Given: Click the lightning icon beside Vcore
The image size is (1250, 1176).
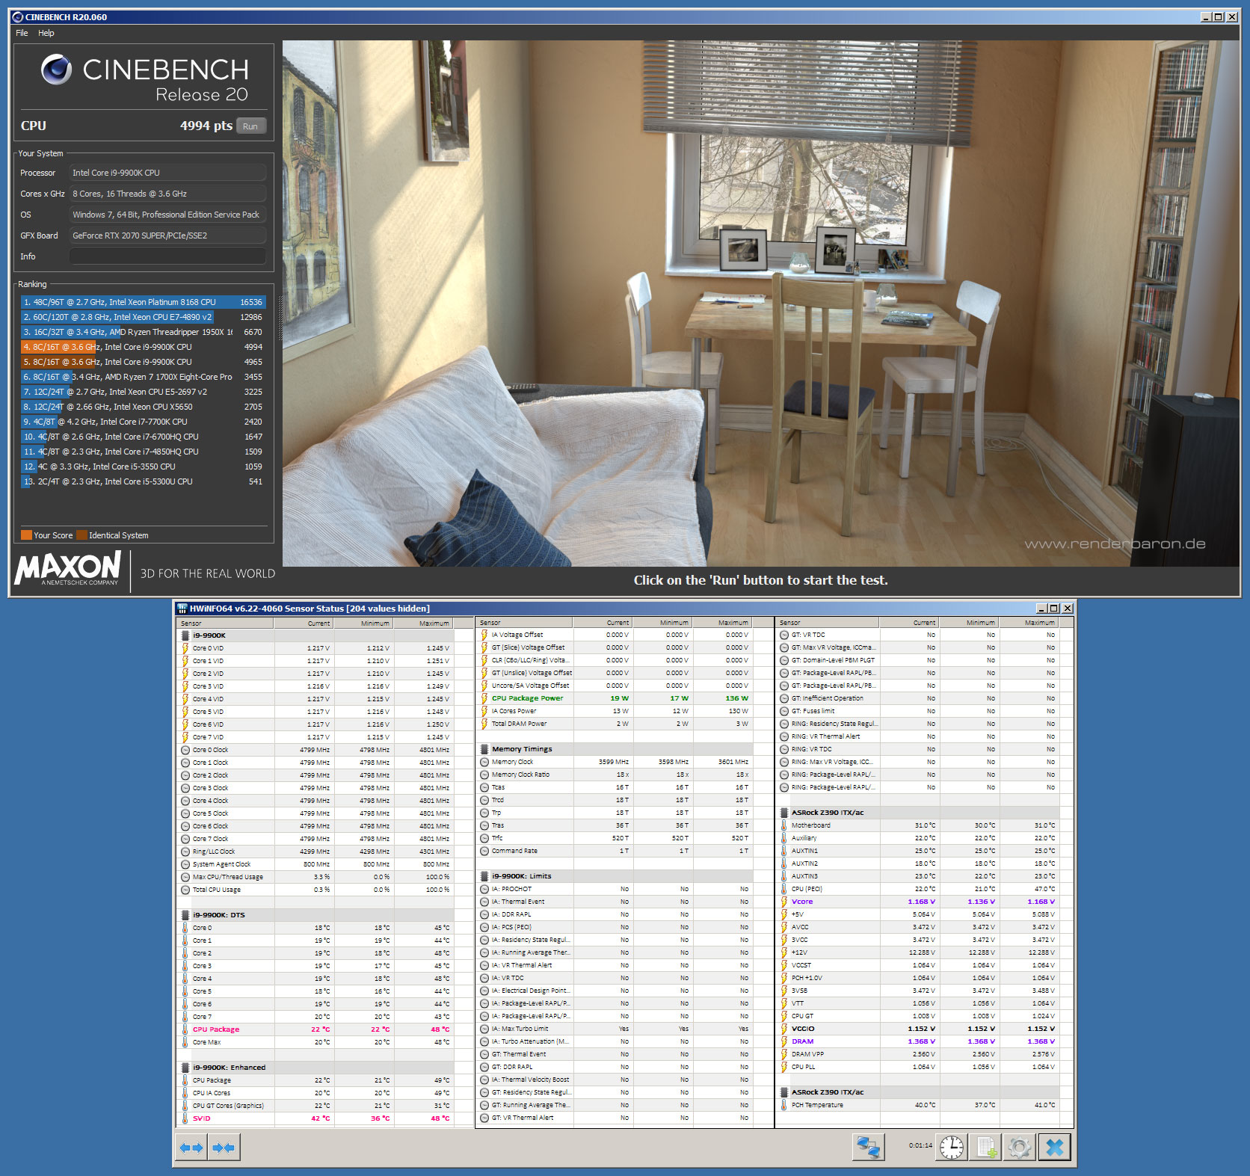Looking at the screenshot, I should click(x=784, y=902).
